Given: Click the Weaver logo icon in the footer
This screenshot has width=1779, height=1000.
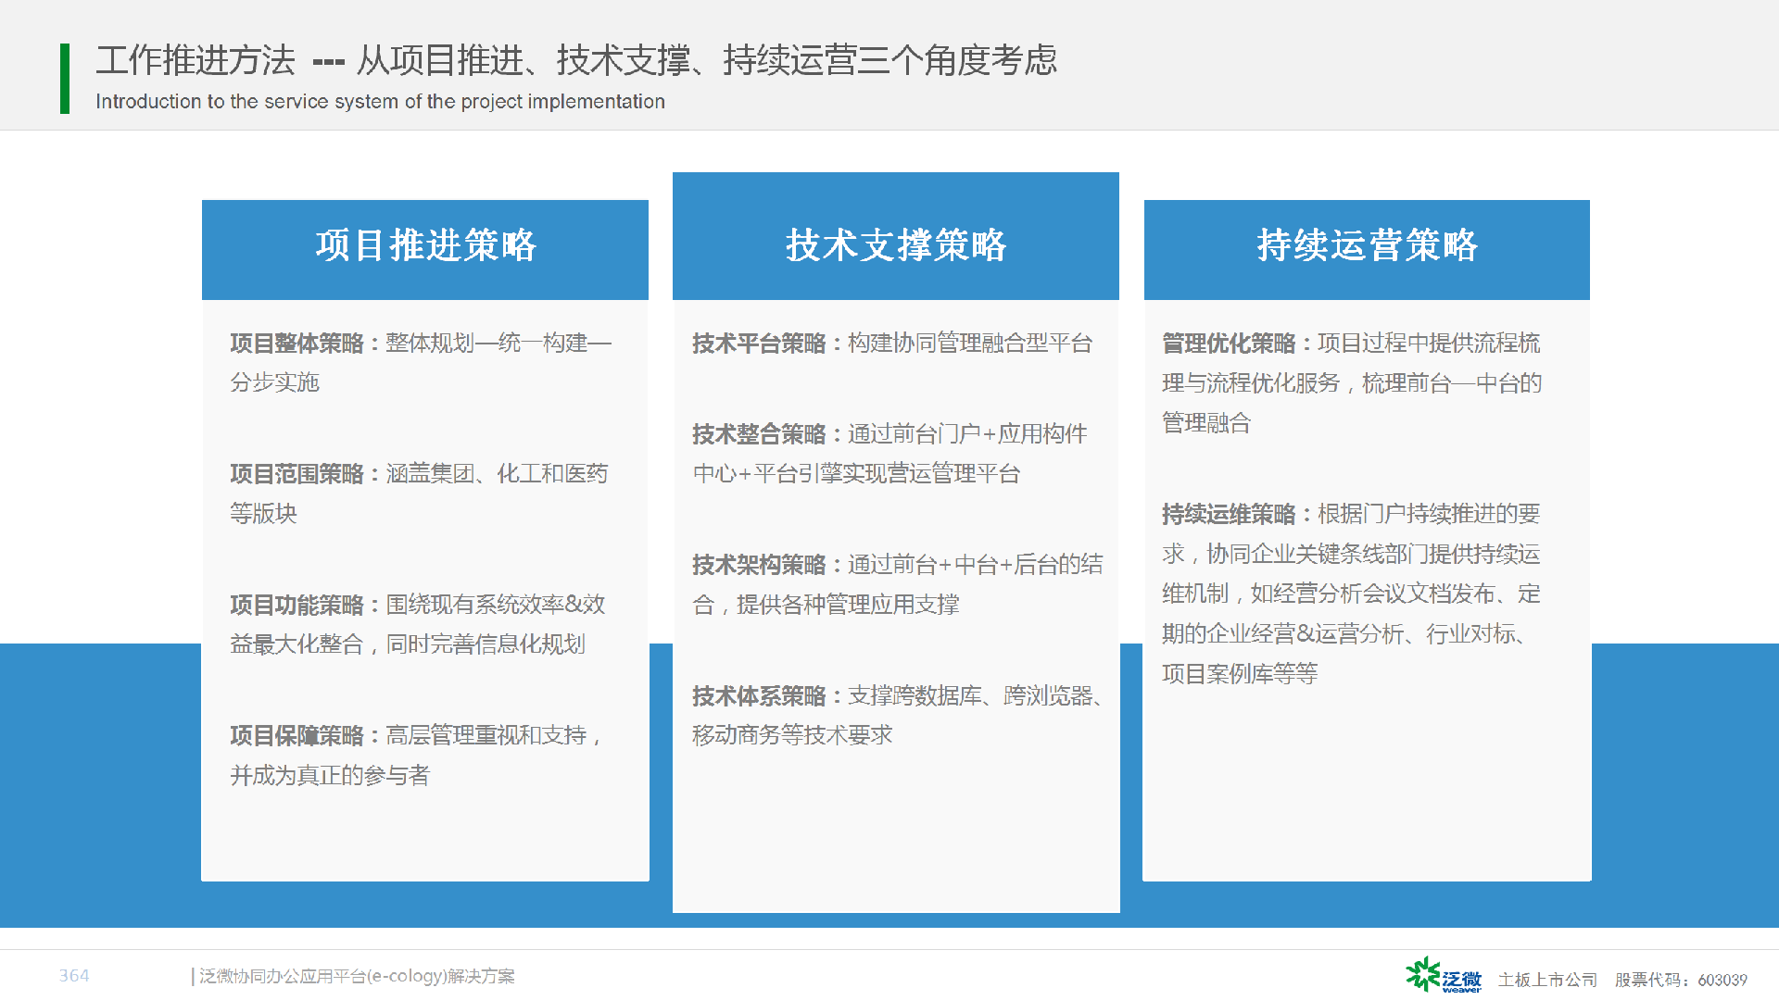Looking at the screenshot, I should 1443,976.
